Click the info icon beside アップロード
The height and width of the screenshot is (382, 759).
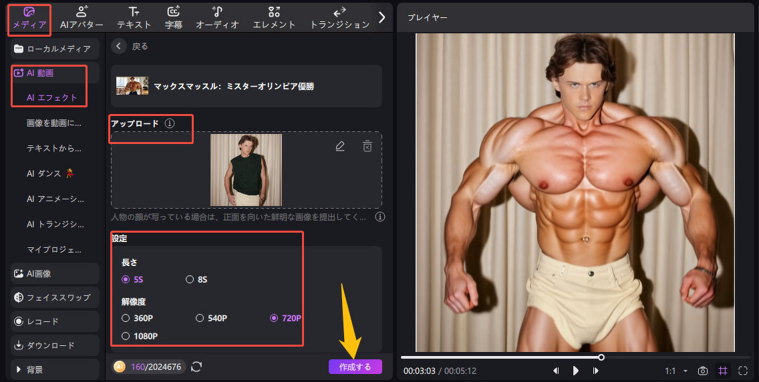tap(170, 123)
